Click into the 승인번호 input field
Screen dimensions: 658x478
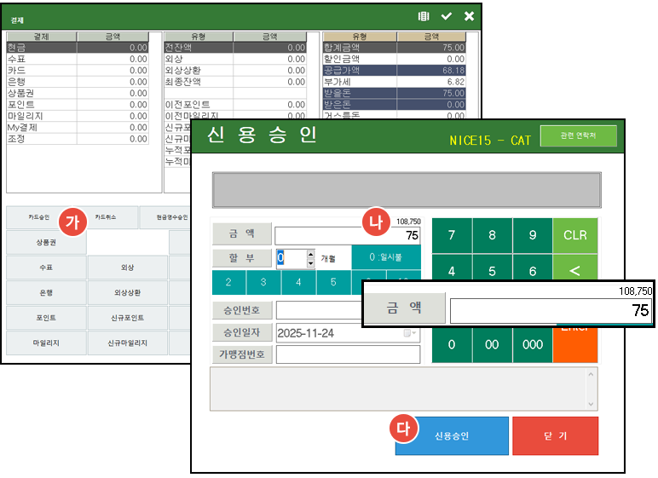tap(319, 310)
